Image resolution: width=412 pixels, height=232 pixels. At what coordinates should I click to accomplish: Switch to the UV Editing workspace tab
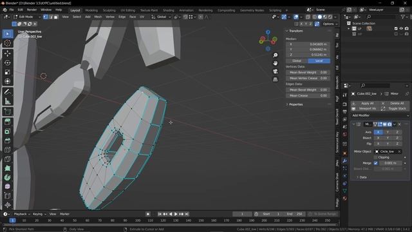(128, 10)
